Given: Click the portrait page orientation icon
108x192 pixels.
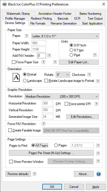Looking at the screenshot, I should (16, 77).
